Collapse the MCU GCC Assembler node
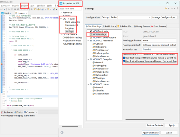Screen dimensions: 180x137 [x=88, y=41]
